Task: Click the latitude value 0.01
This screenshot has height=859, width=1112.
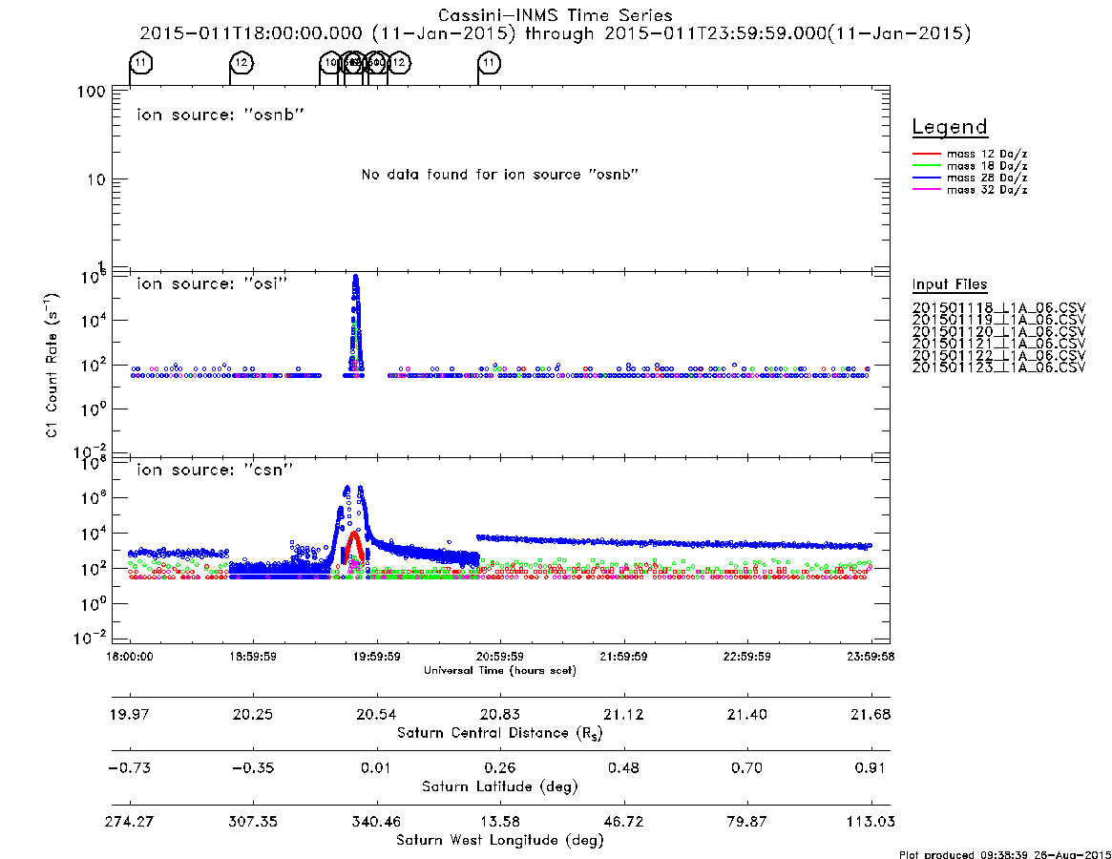Action: point(377,768)
